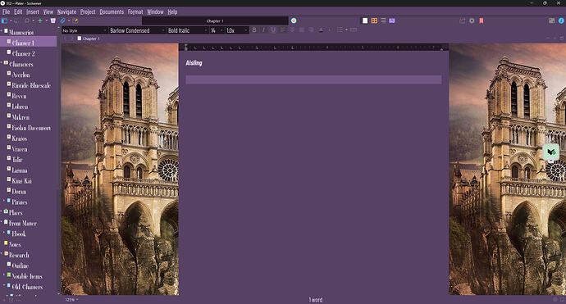The height and width of the screenshot is (304, 566).
Task: Select Places folder in the binder
Action: pyautogui.click(x=16, y=212)
